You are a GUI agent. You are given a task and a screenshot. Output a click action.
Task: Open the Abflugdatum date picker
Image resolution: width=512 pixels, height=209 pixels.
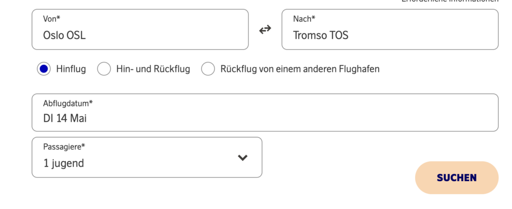(265, 112)
